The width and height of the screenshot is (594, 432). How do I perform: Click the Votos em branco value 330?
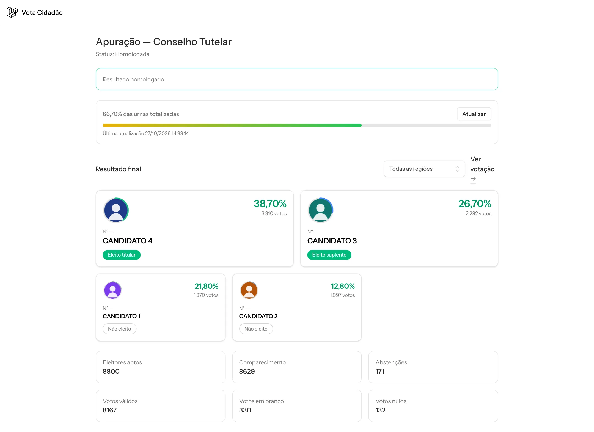[245, 410]
